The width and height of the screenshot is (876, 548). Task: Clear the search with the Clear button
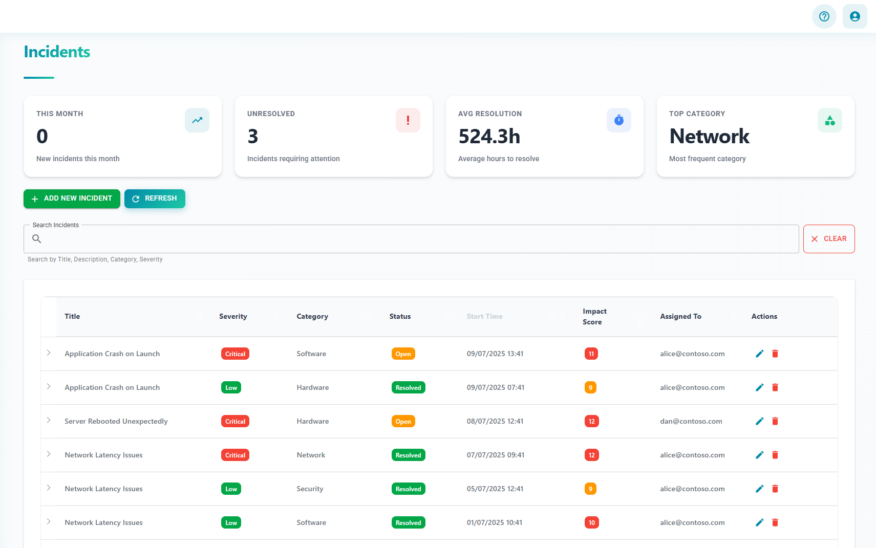pyautogui.click(x=828, y=239)
